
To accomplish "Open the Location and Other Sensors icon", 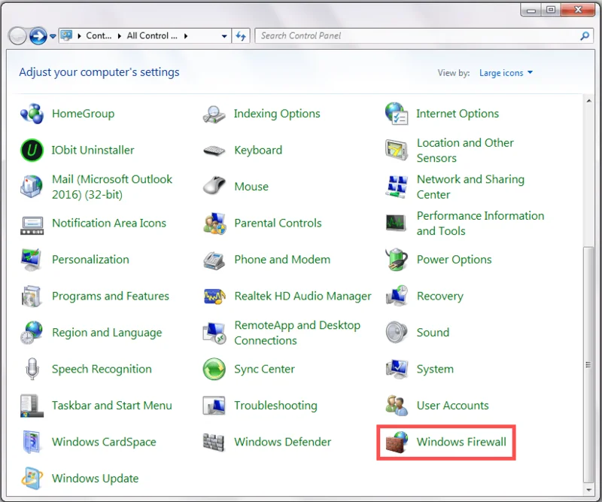I will 397,151.
